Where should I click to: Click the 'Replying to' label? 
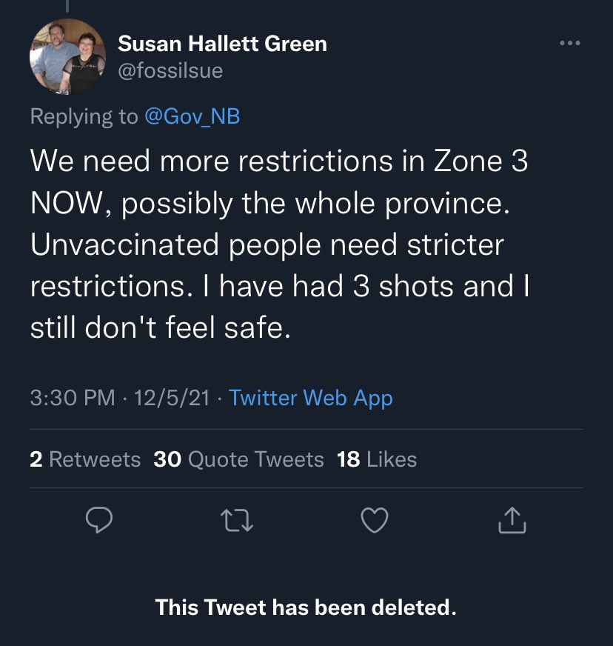coord(84,116)
